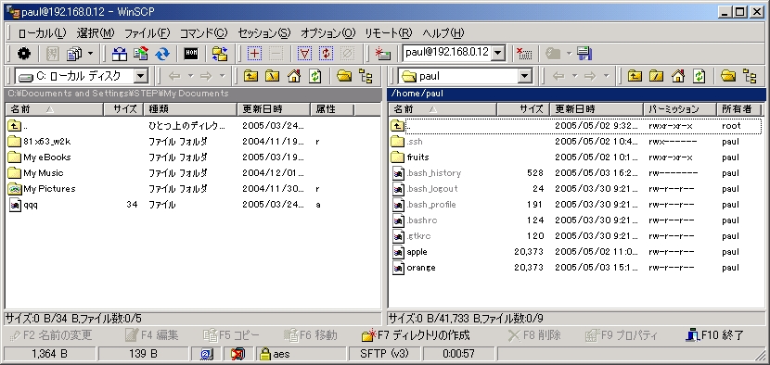Screen dimensions: 770x365
Task: Click the view options icon beside the gear
Action: (x=74, y=54)
